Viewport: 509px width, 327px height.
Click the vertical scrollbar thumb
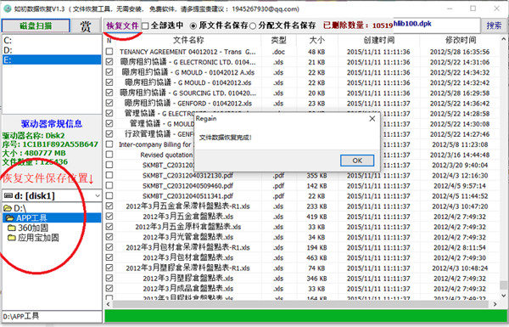[503, 285]
